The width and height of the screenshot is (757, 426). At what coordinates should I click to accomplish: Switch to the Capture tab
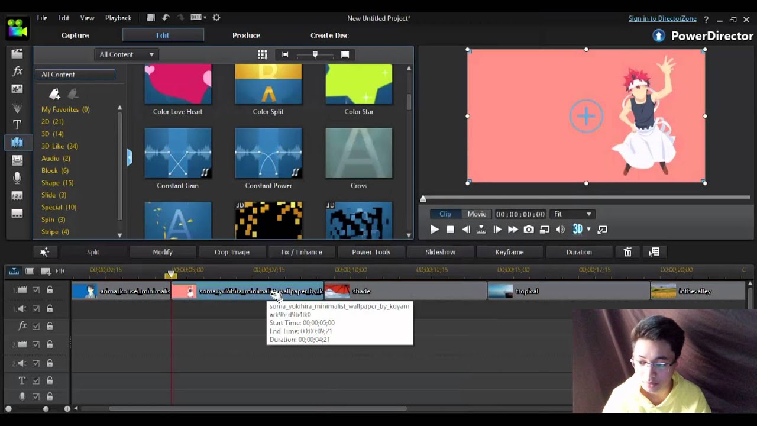point(75,35)
